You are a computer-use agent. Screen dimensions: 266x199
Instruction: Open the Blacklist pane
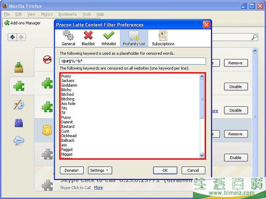click(88, 38)
